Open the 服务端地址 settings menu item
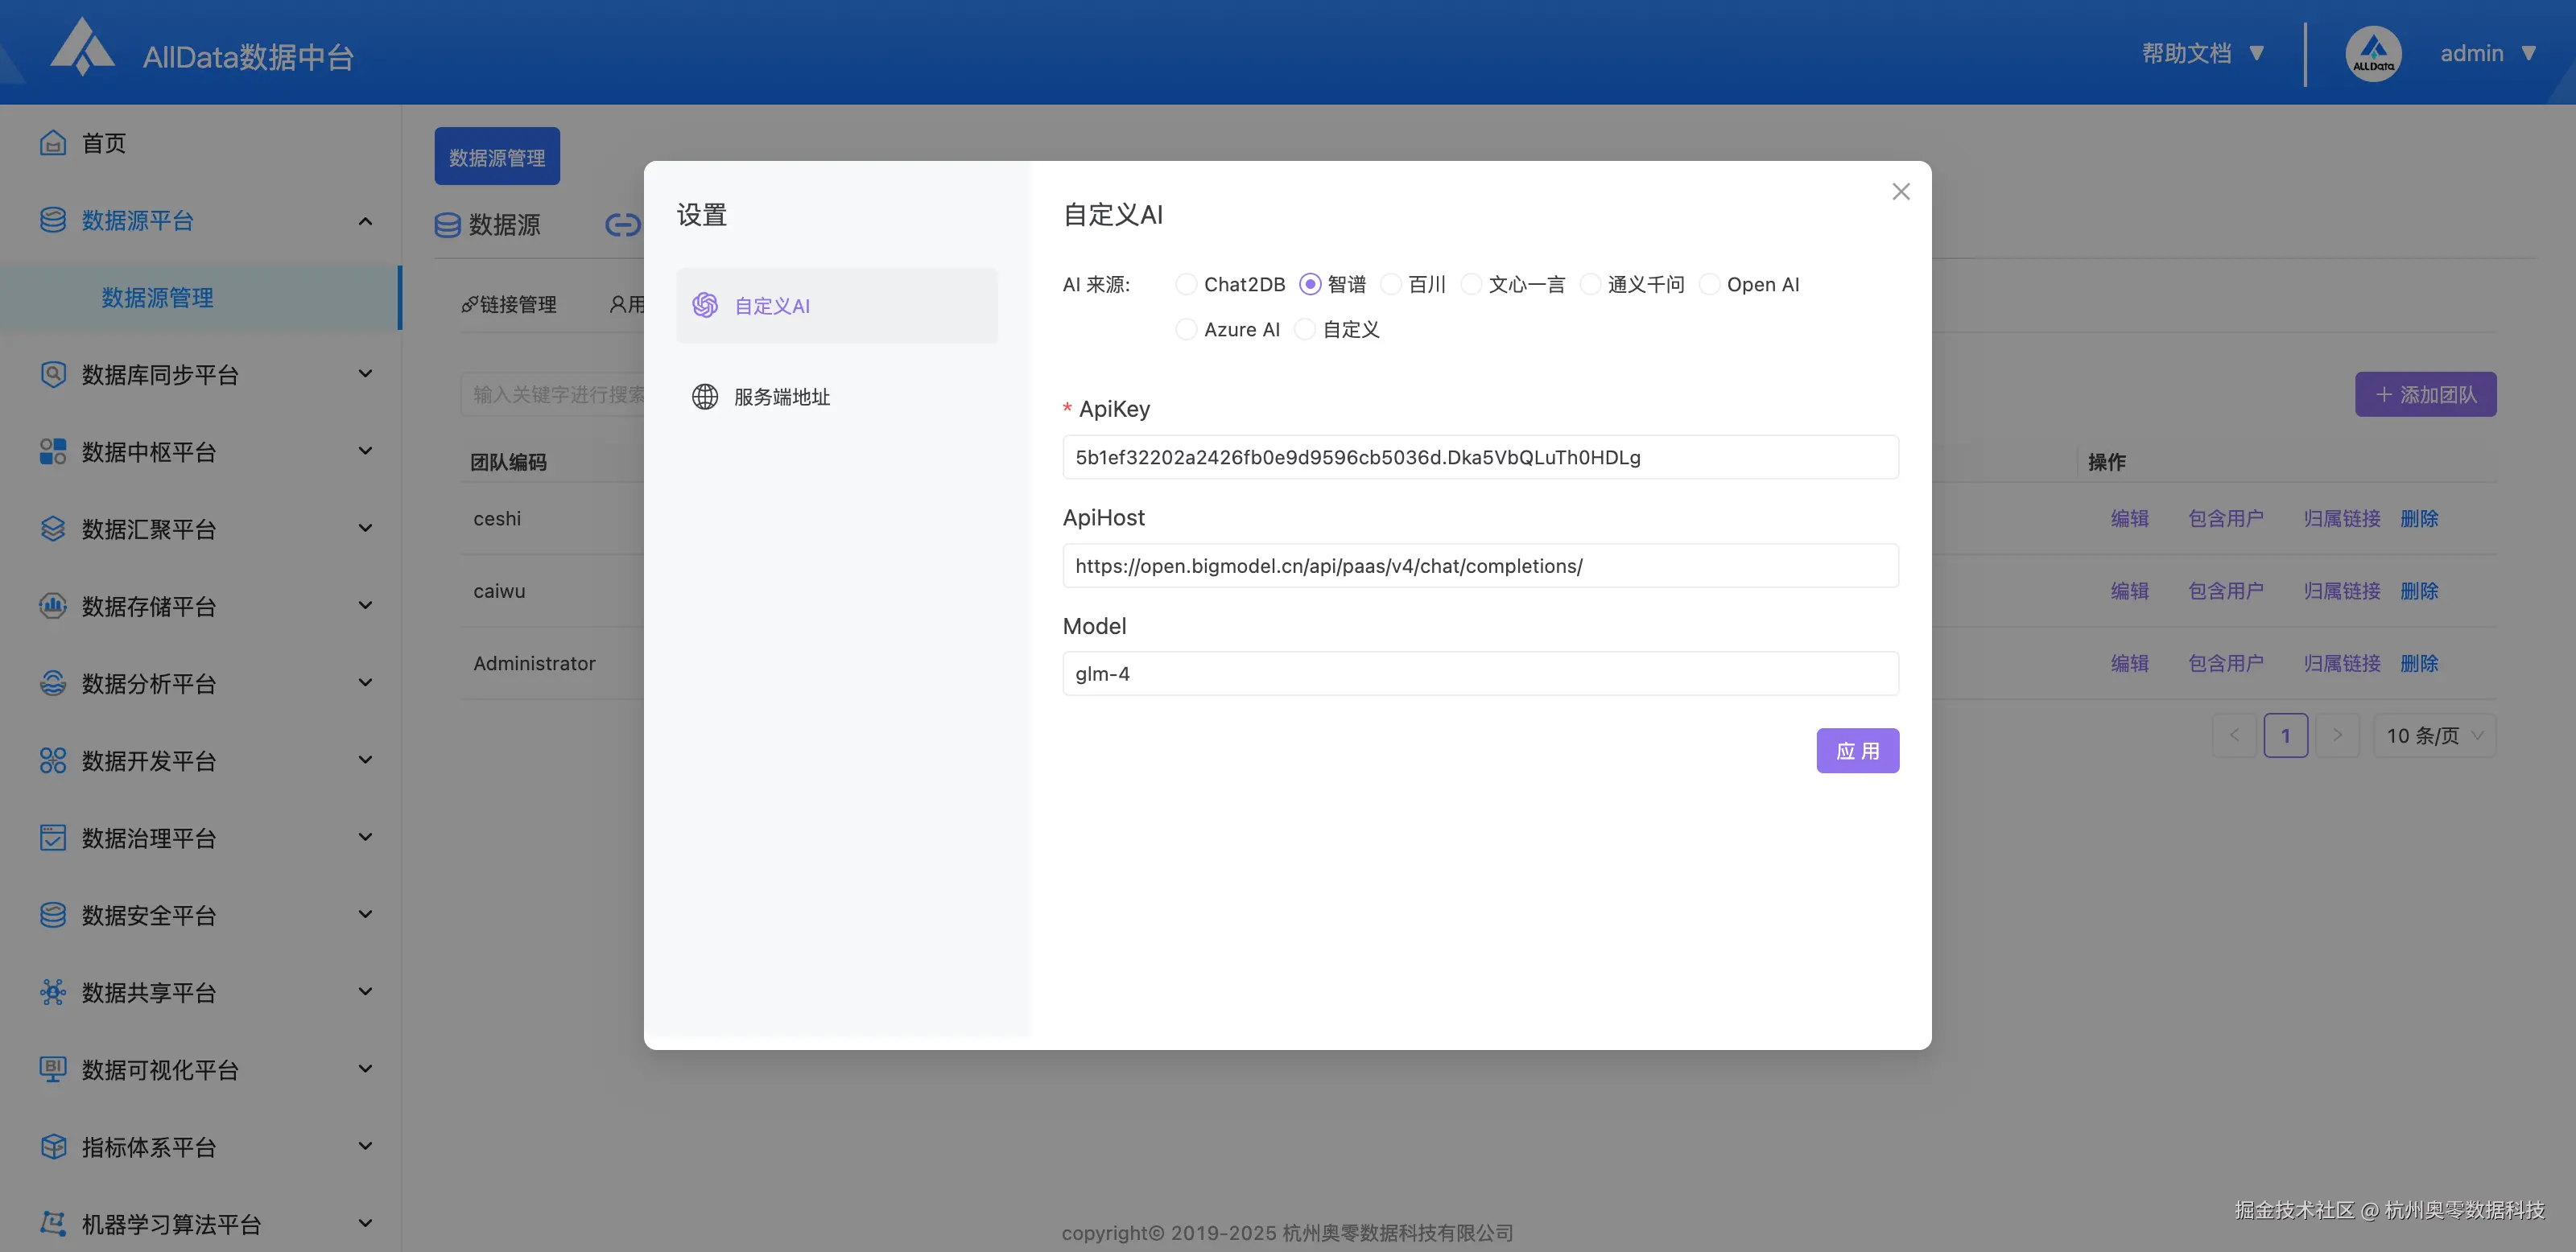 point(781,397)
